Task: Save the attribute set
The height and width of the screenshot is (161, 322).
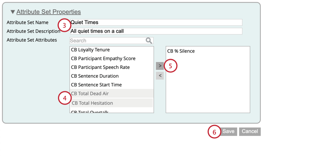Action: 228,131
